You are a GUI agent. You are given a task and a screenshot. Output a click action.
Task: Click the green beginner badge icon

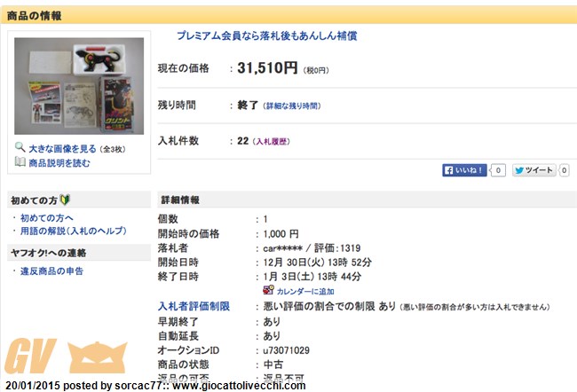(x=65, y=200)
